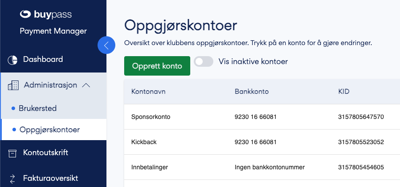Click the Opprett konto button
The image size is (400, 187).
tap(157, 66)
